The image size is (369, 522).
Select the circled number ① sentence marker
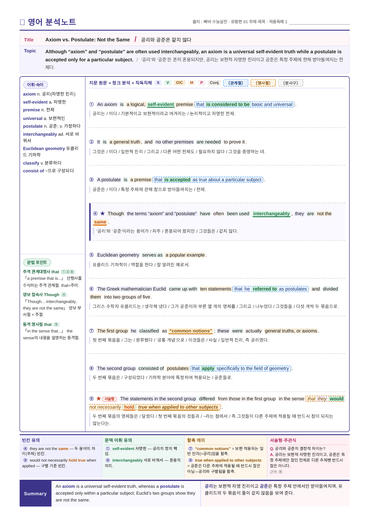coord(91,104)
